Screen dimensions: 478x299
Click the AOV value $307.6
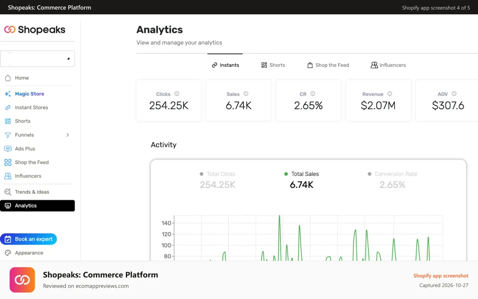448,106
